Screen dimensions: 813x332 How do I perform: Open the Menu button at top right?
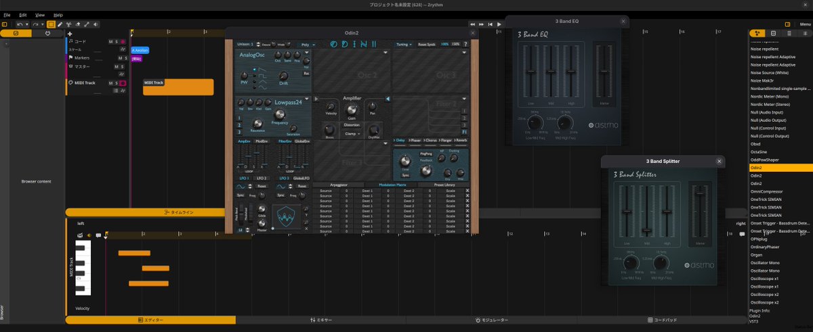pos(805,24)
